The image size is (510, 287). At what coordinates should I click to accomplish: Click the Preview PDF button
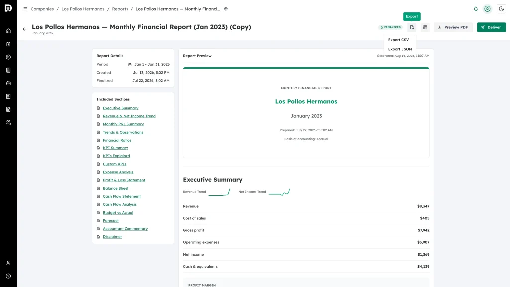click(453, 28)
